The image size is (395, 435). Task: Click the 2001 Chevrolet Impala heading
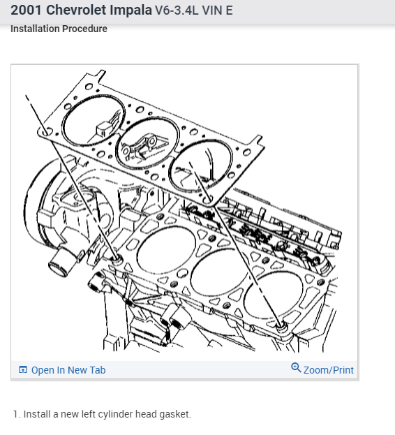[x=81, y=10]
